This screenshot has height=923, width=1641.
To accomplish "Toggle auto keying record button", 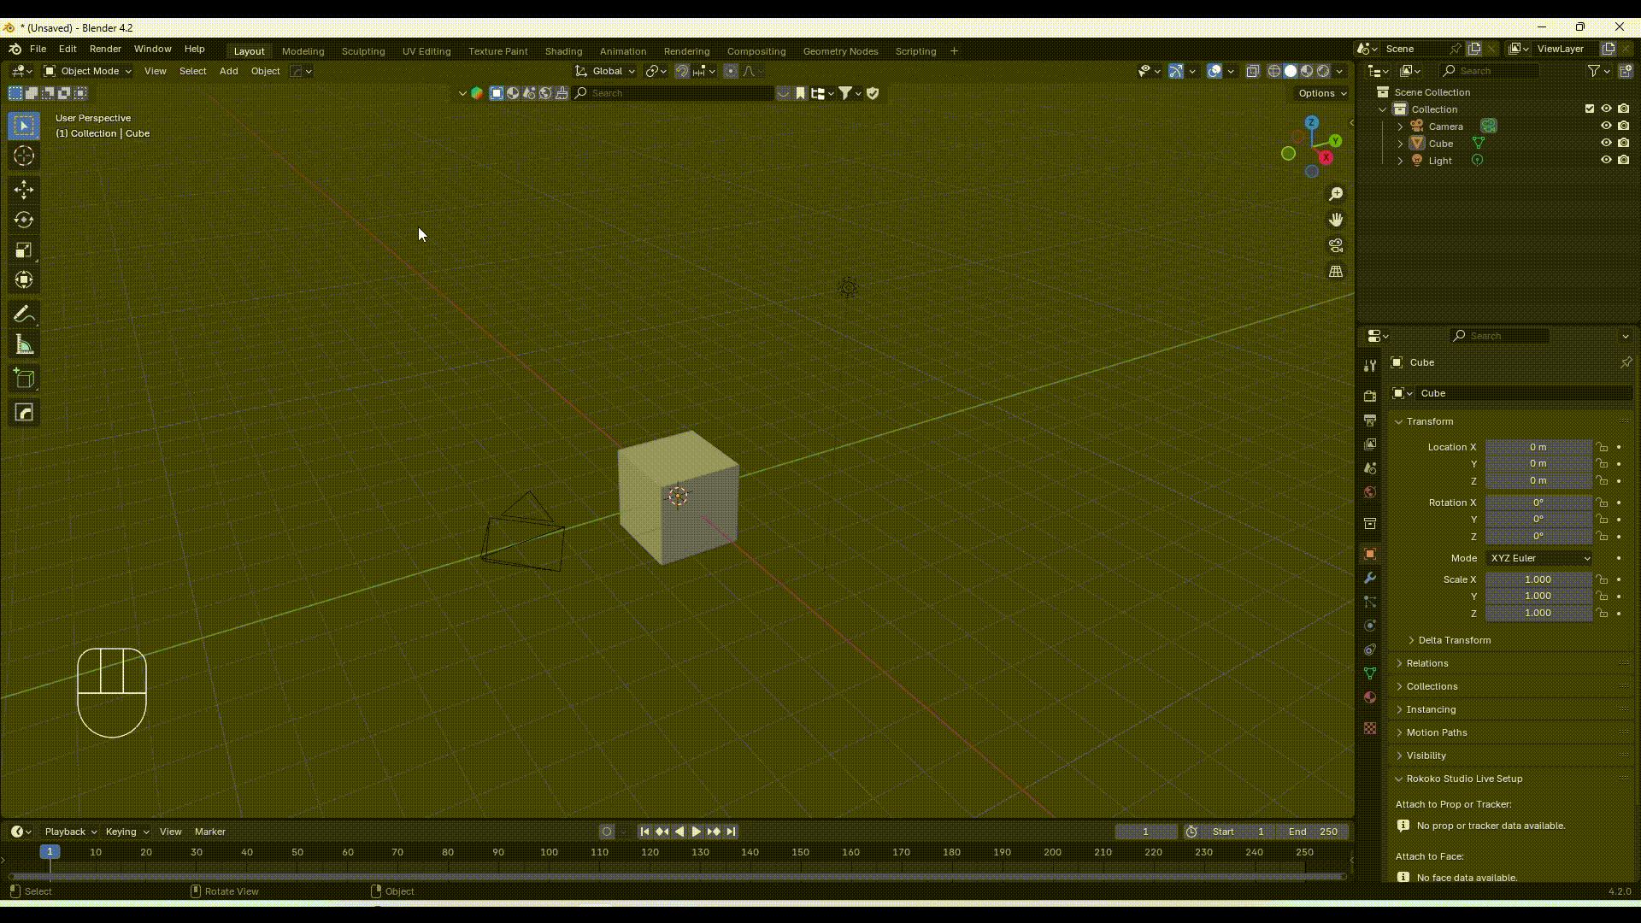I will pos(607,832).
